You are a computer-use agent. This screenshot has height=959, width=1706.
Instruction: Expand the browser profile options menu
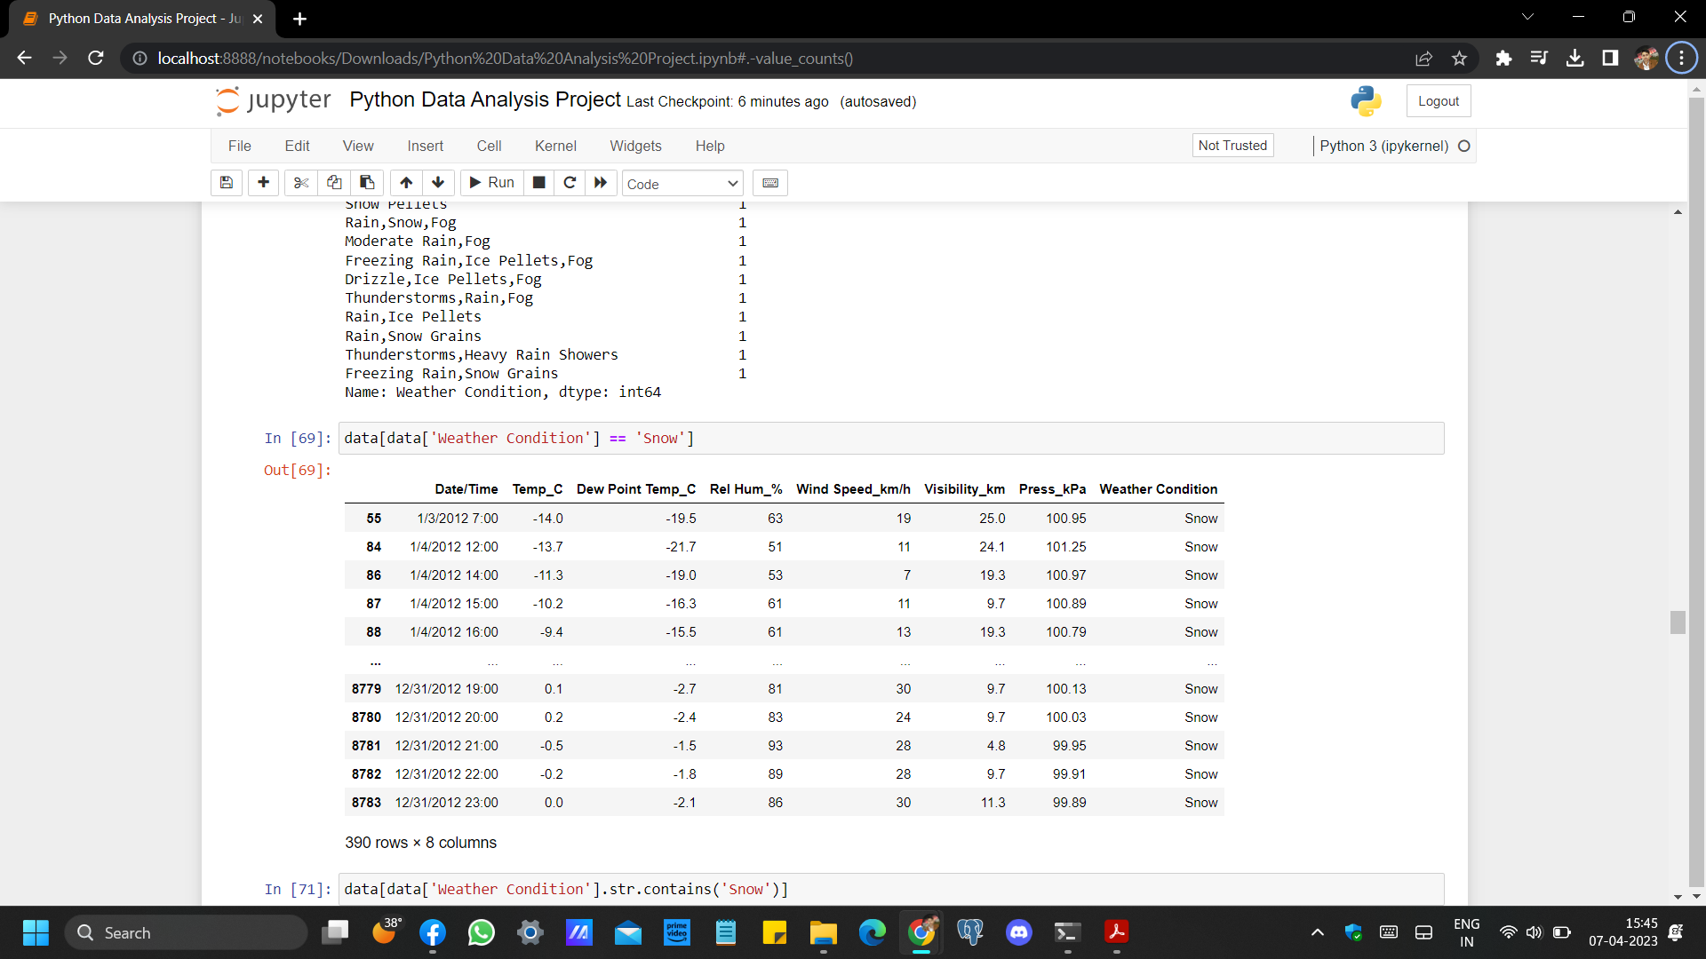(x=1646, y=58)
